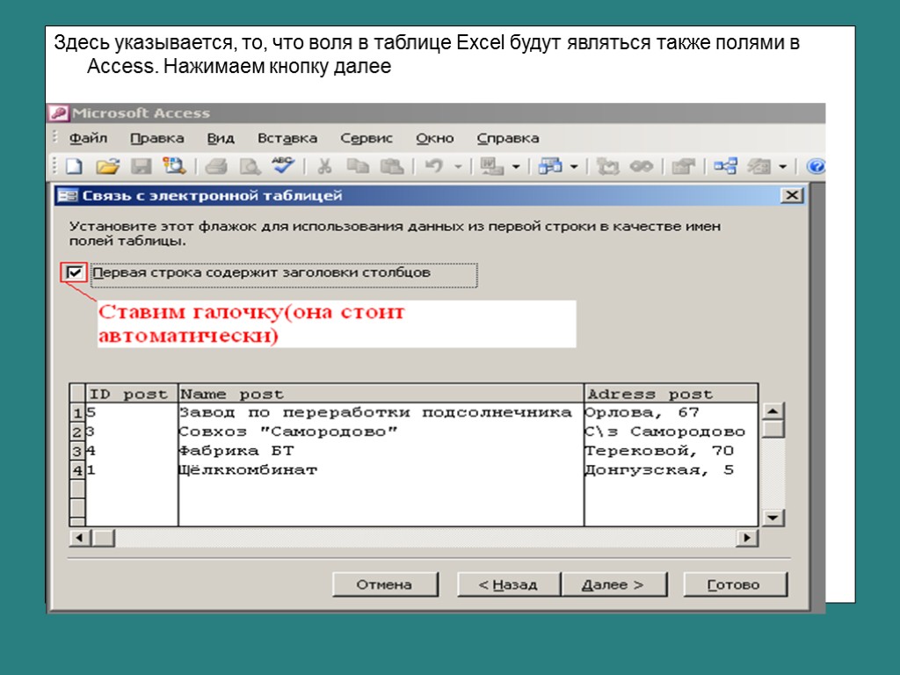Close the Связь с электронной таблицей dialog
900x675 pixels.
pyautogui.click(x=792, y=195)
